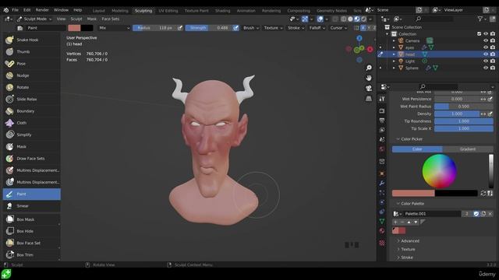Toggle pressure sensitivity for Strength
Viewport: 499px width, 280px height.
(235, 28)
